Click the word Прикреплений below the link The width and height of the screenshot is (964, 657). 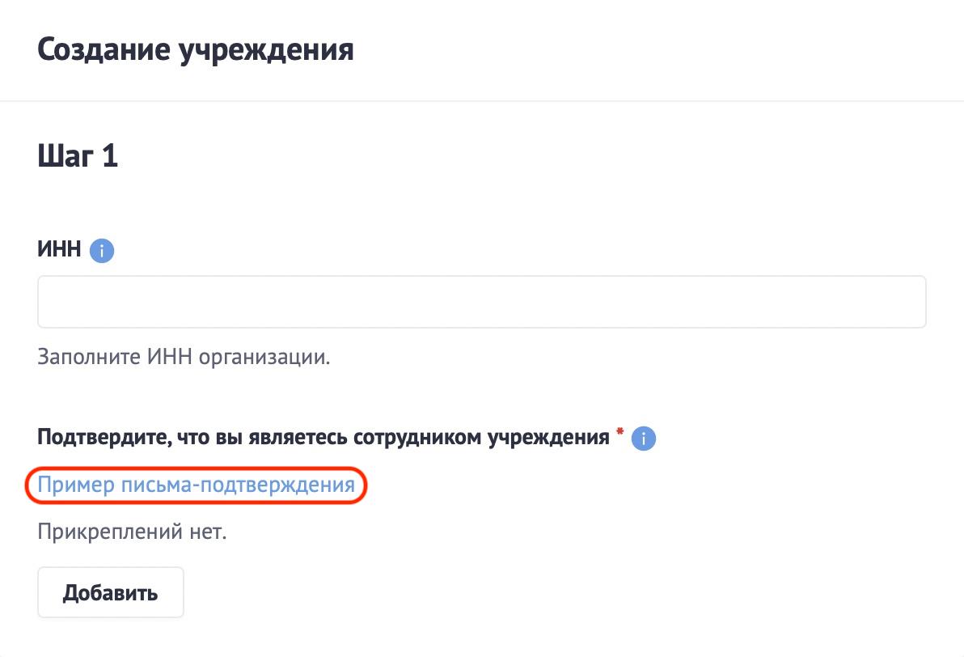tap(108, 532)
